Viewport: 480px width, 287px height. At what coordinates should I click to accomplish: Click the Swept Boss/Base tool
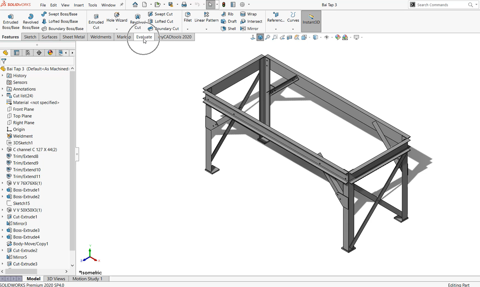tap(59, 14)
